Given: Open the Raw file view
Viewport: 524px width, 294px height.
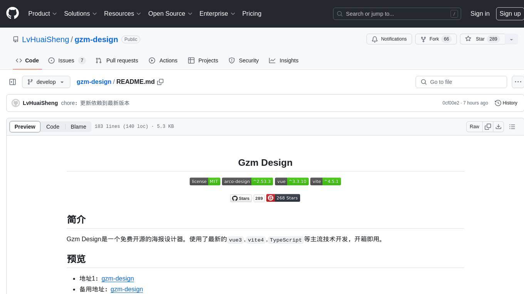Looking at the screenshot, I should tap(474, 127).
